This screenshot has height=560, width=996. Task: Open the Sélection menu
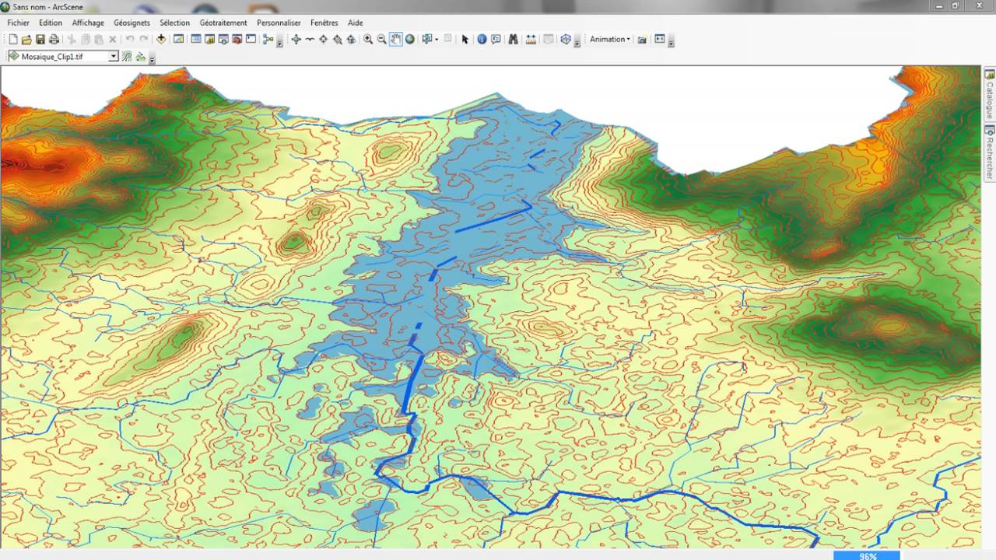click(x=175, y=23)
